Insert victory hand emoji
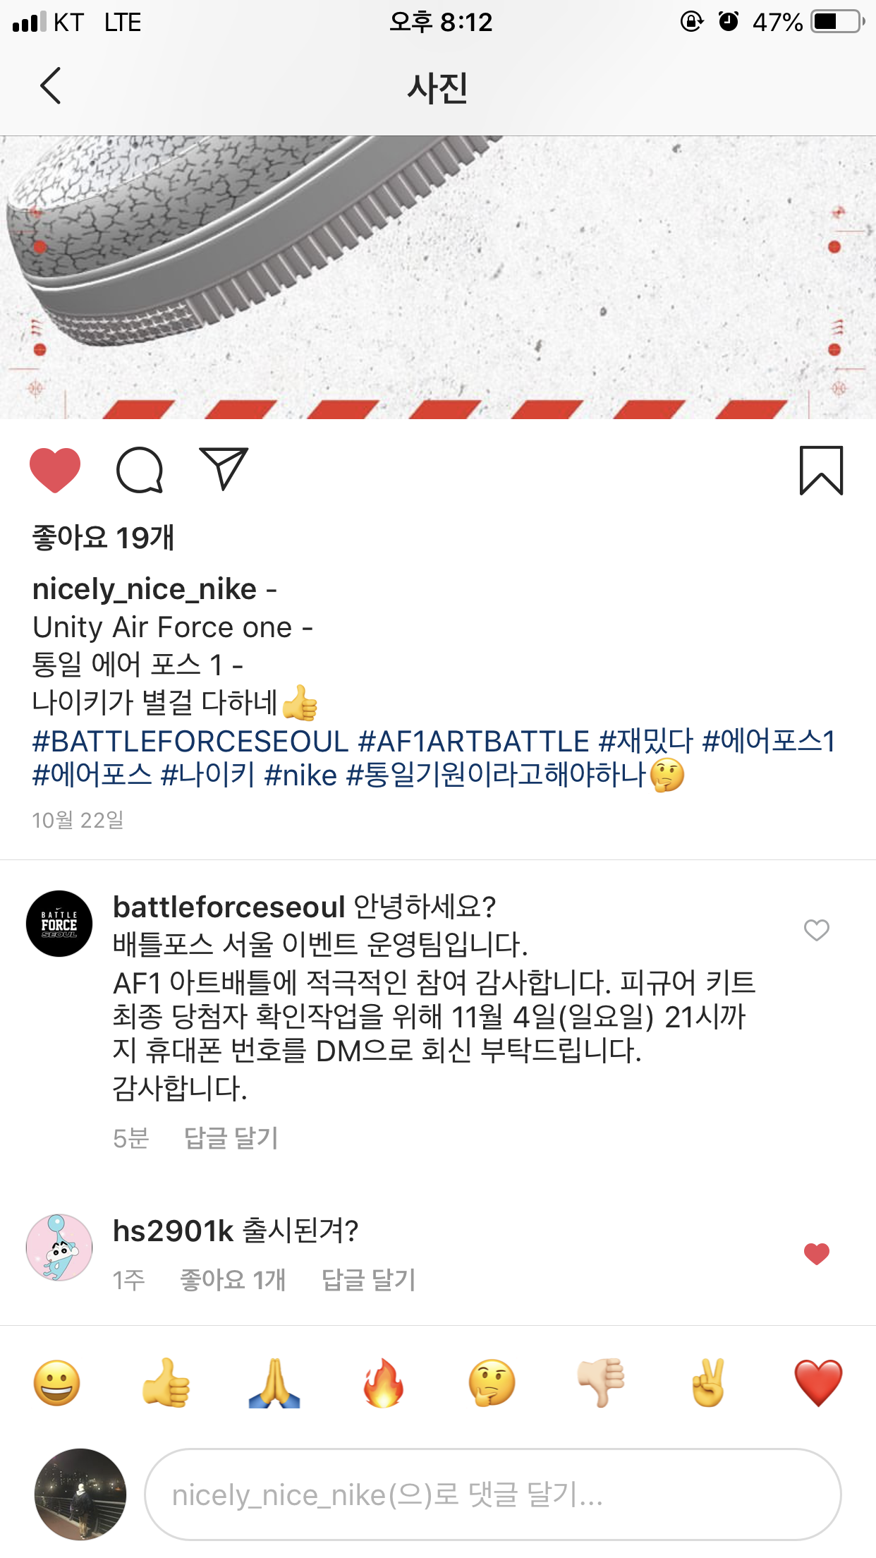This screenshot has width=876, height=1558. [709, 1383]
